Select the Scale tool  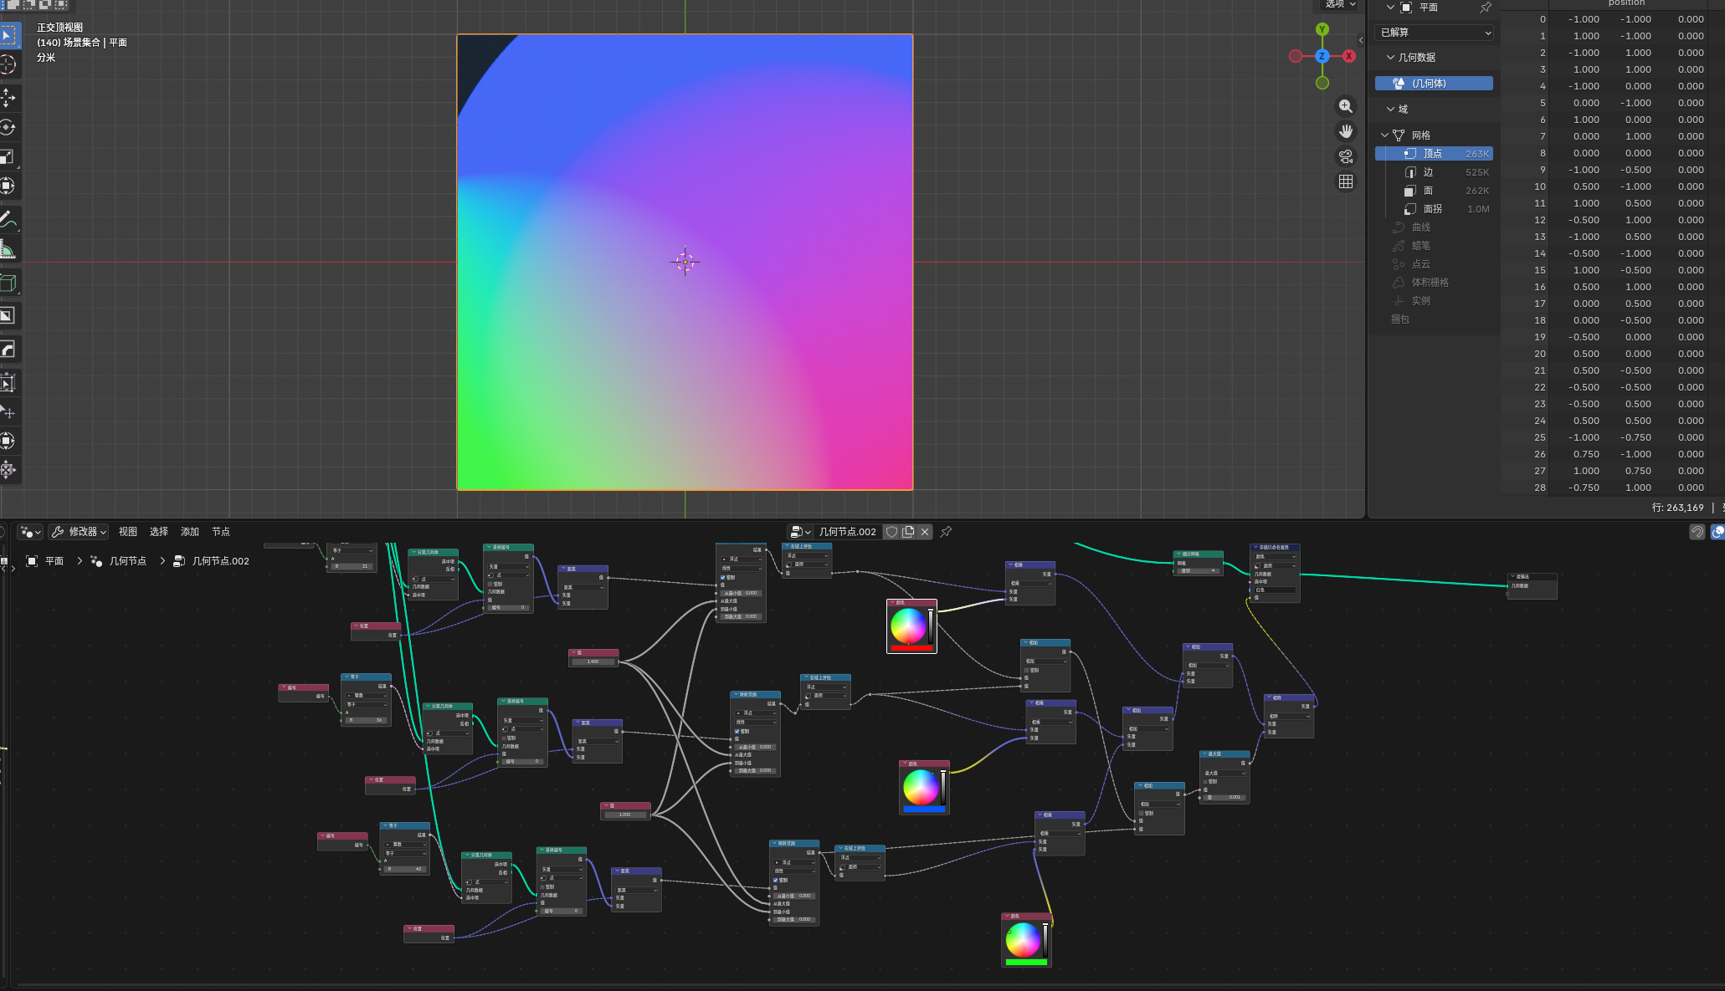(x=8, y=156)
